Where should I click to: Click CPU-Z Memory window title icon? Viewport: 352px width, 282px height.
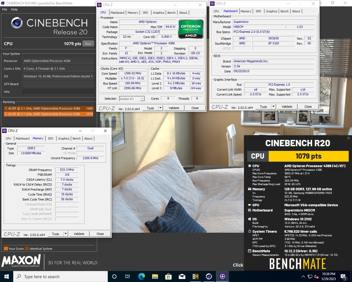5,131
